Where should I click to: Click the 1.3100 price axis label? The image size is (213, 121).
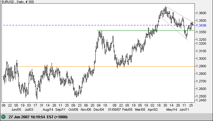click(x=201, y=51)
